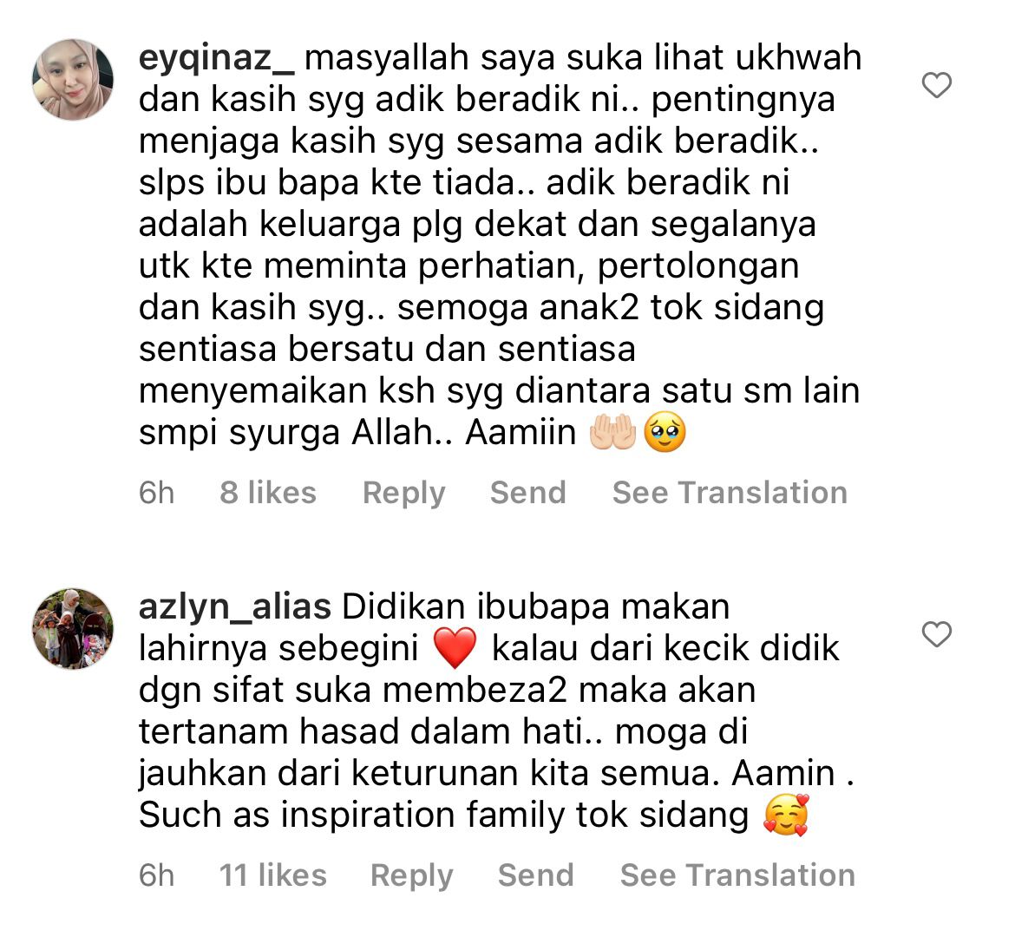Click the 6h timestamp under eyqinaz_'s comment
This screenshot has height=950, width=1015.
157,492
